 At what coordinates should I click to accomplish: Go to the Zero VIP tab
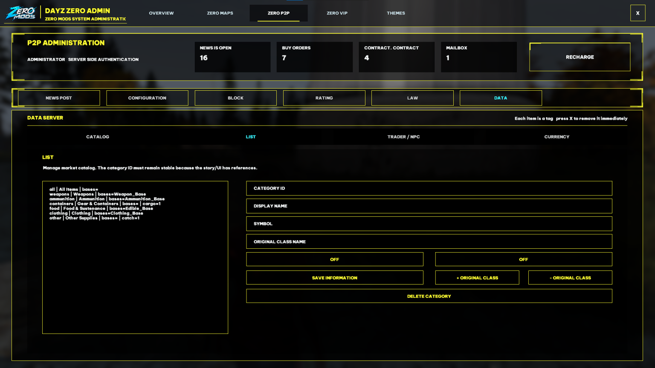pyautogui.click(x=337, y=13)
